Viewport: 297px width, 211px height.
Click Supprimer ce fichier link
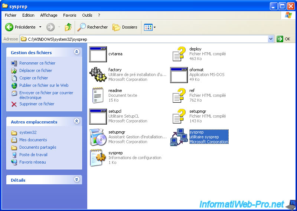(37, 104)
